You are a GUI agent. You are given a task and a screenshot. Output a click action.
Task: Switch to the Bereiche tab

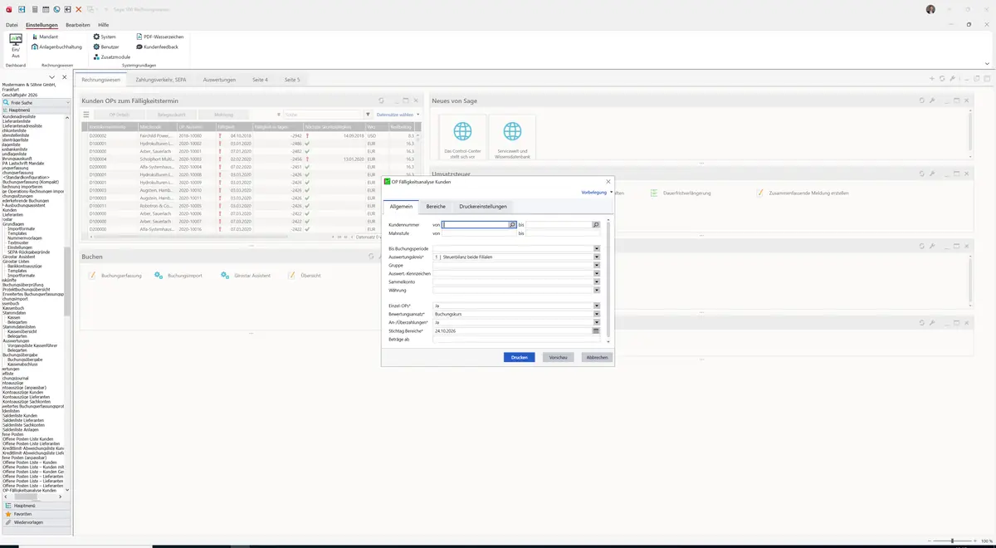[x=436, y=206]
